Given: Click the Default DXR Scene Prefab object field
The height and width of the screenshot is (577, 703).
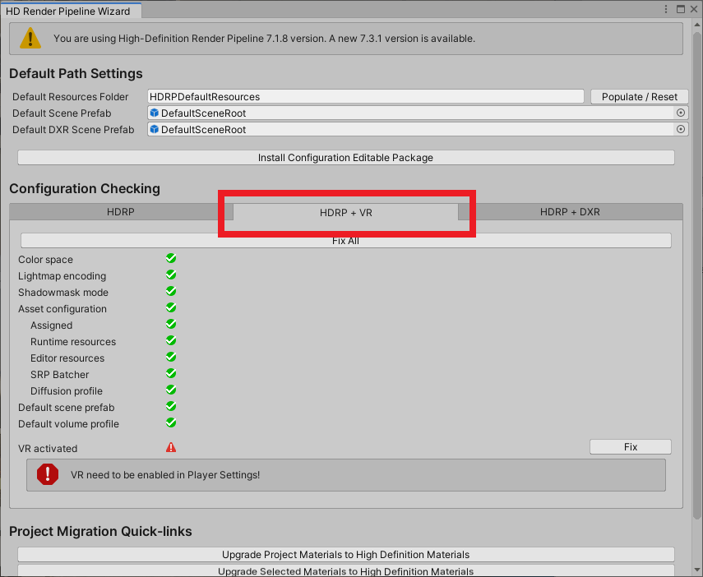Looking at the screenshot, I should click(x=418, y=130).
